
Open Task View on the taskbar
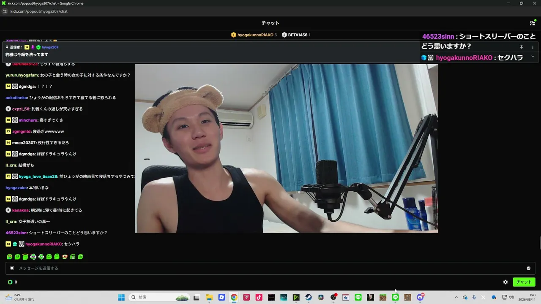click(196, 297)
